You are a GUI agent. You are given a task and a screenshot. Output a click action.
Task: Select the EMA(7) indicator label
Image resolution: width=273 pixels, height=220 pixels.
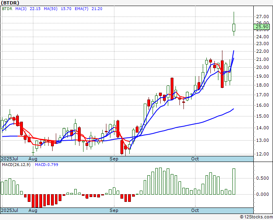[81, 9]
